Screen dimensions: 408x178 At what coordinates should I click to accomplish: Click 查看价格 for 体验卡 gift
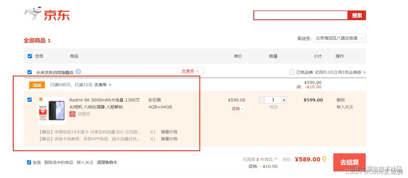pos(169,139)
